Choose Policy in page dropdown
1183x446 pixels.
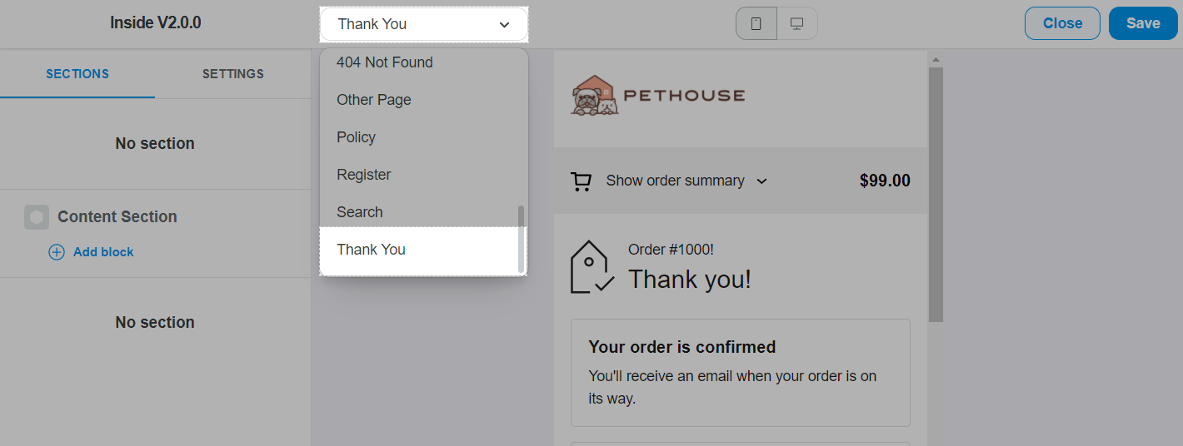tap(357, 137)
